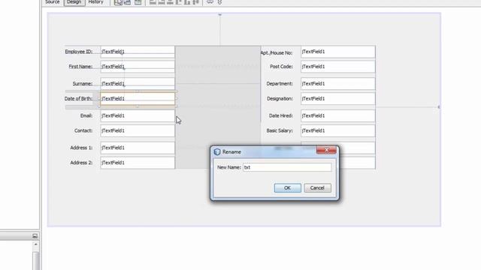Click the 'Date Hired:' label
The height and width of the screenshot is (270, 481).
[x=280, y=115]
